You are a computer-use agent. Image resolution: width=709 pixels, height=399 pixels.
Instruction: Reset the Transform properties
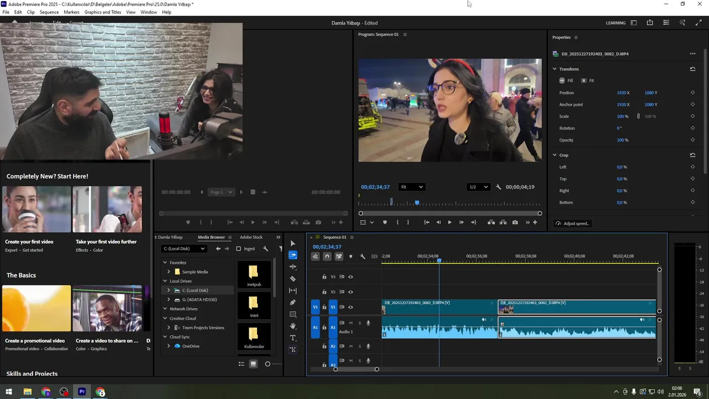coord(692,69)
